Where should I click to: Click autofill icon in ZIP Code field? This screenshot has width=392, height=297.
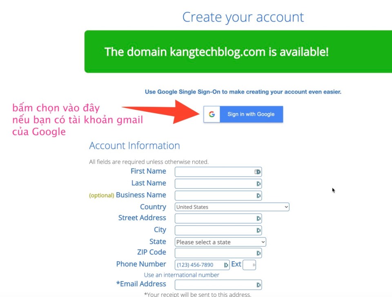[258, 253]
